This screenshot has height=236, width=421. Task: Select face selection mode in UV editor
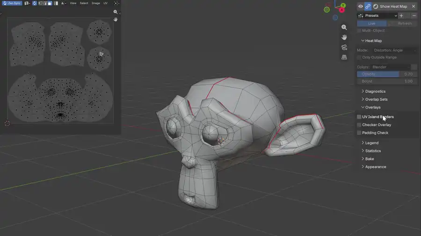[50, 3]
